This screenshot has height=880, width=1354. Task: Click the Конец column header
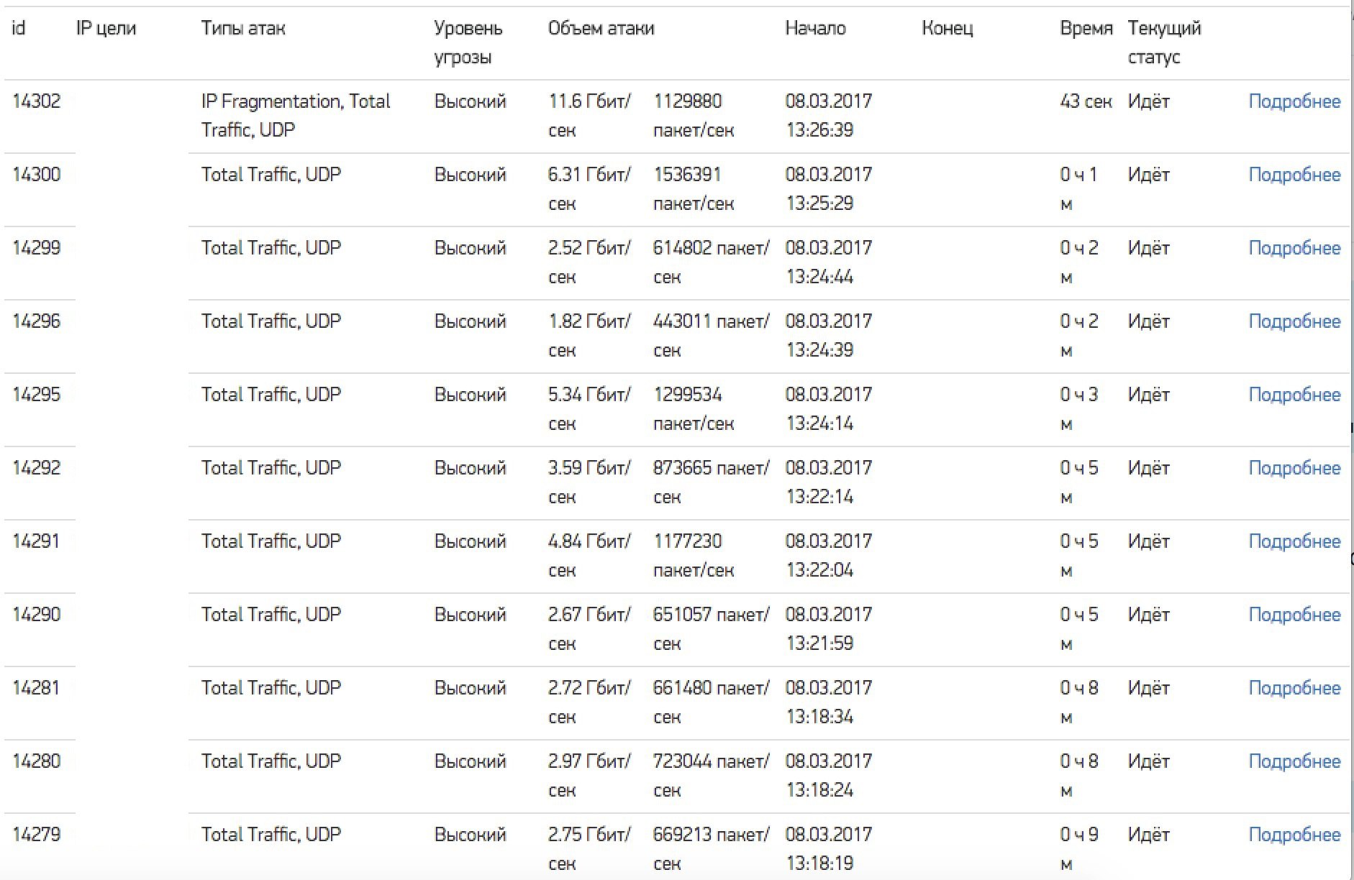(x=948, y=28)
